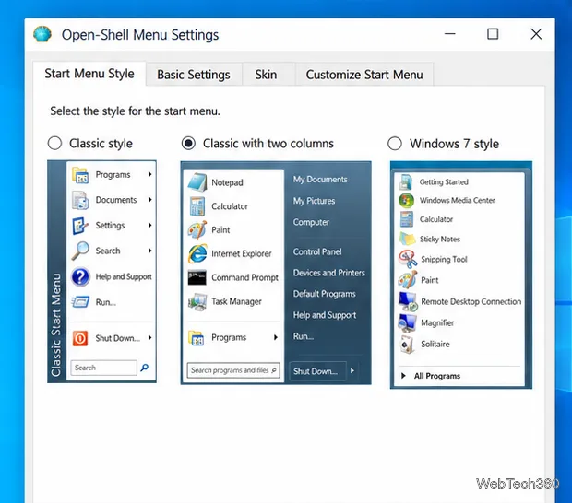Open the Basic Settings tab
Viewport: 572px width, 503px height.
[x=194, y=75]
